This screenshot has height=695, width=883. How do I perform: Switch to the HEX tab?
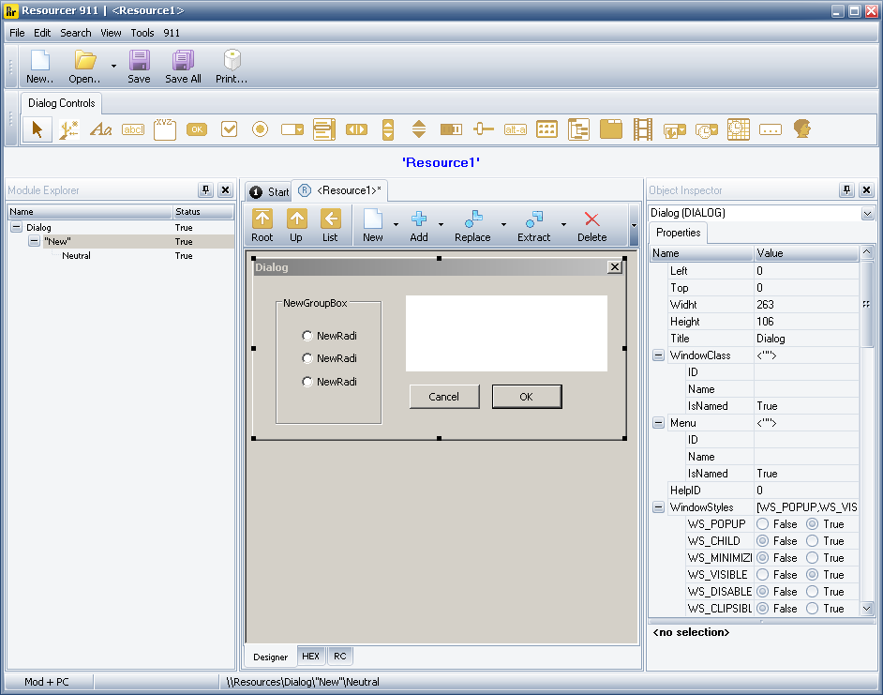coord(310,657)
